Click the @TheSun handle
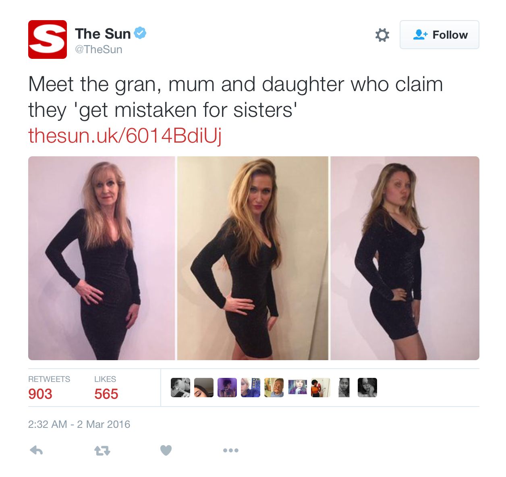The image size is (506, 477). [99, 49]
